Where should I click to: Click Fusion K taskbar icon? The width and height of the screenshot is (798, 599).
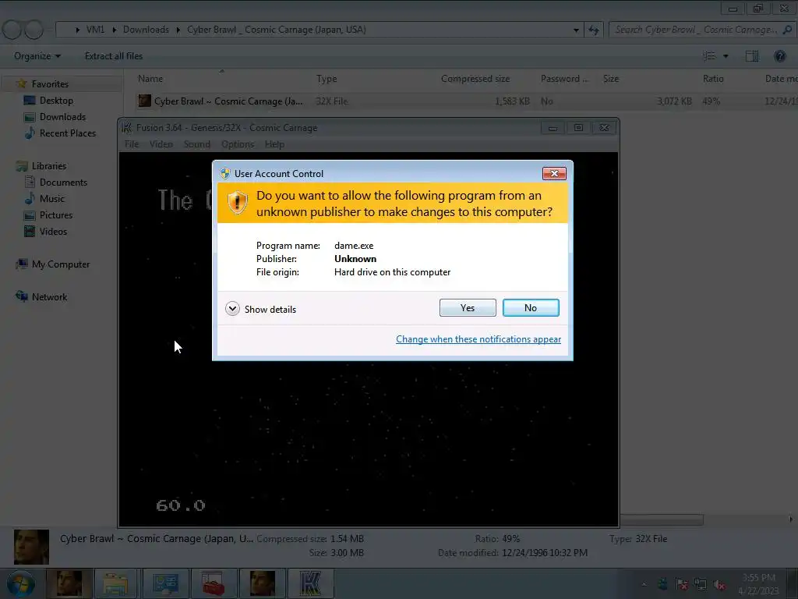click(310, 583)
